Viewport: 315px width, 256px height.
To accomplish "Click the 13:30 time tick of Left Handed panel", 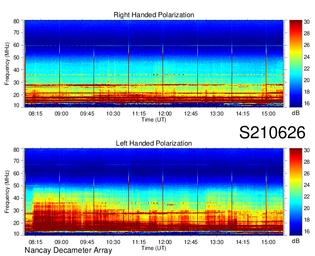I will click(x=217, y=242).
